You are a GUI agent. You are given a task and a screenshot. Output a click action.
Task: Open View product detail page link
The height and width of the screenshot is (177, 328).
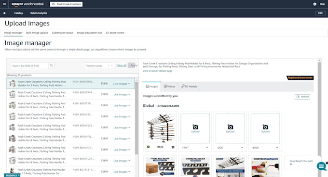point(158,71)
